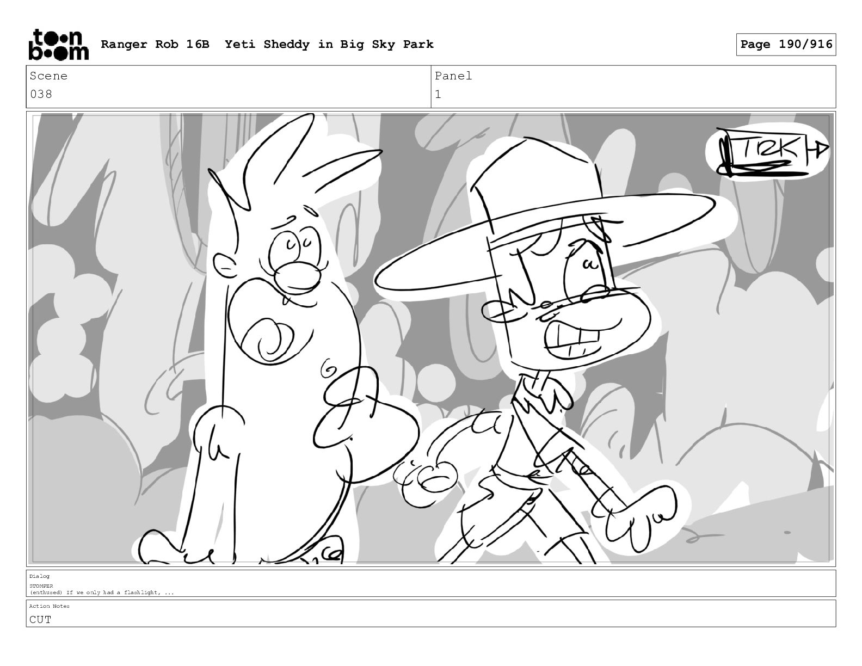The height and width of the screenshot is (666, 862).
Task: Click the 'Scene' label
Action: [48, 76]
